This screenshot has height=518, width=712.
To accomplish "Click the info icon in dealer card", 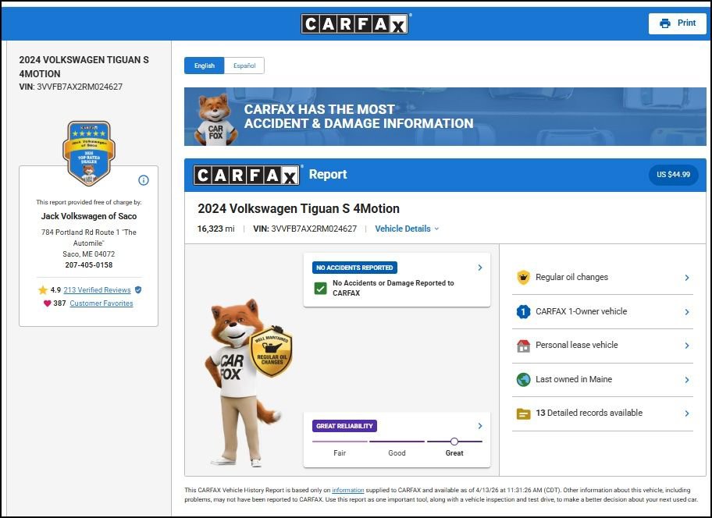I will coord(144,180).
